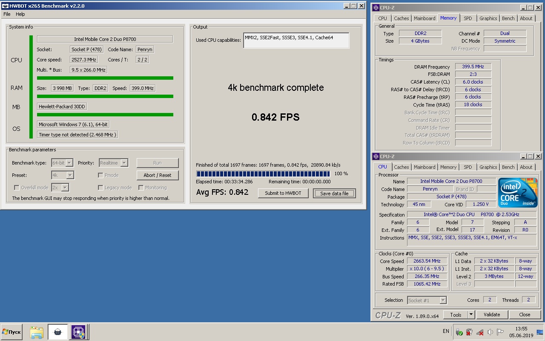Click the lower CPU-Z window title icon
Image resolution: width=545 pixels, height=341 pixels.
click(x=376, y=156)
